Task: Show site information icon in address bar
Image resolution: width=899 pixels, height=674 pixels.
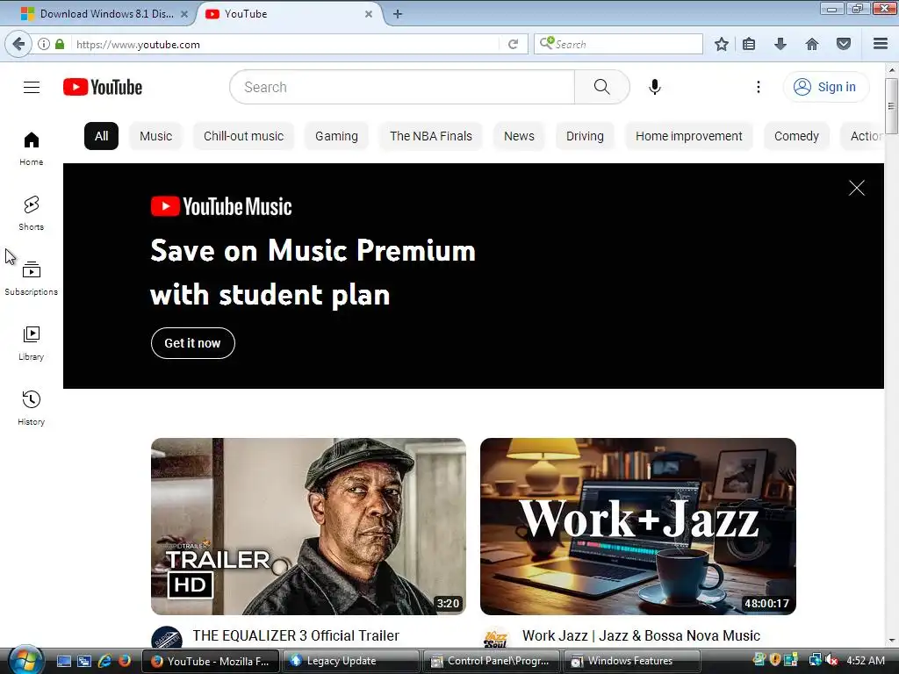Action: point(44,44)
